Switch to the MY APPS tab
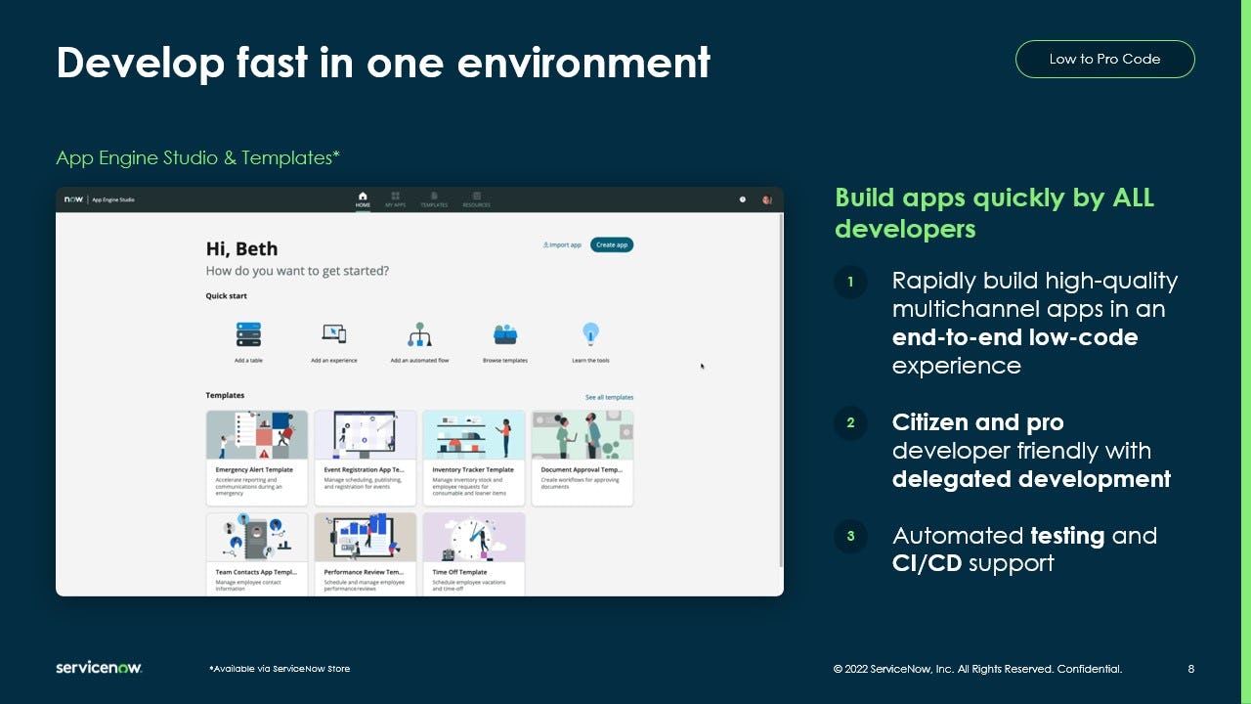This screenshot has width=1251, height=704. click(x=396, y=199)
